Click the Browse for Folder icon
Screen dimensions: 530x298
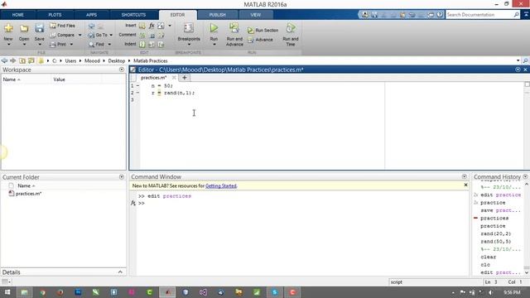pyautogui.click(x=31, y=60)
